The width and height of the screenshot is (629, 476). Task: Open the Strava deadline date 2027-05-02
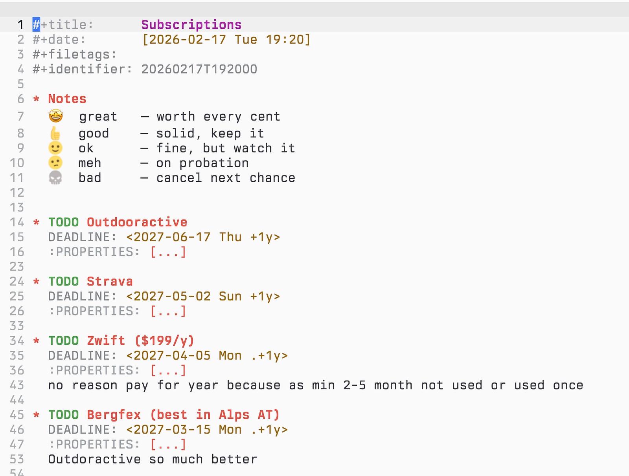click(203, 297)
